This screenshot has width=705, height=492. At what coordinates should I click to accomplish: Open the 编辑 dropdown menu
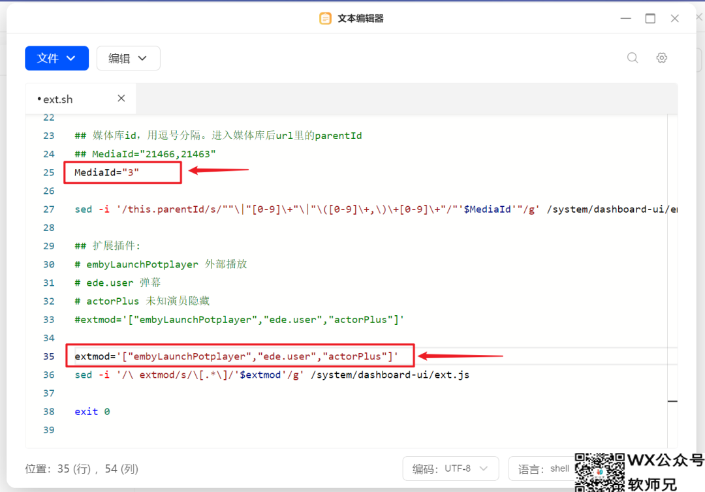(x=128, y=58)
